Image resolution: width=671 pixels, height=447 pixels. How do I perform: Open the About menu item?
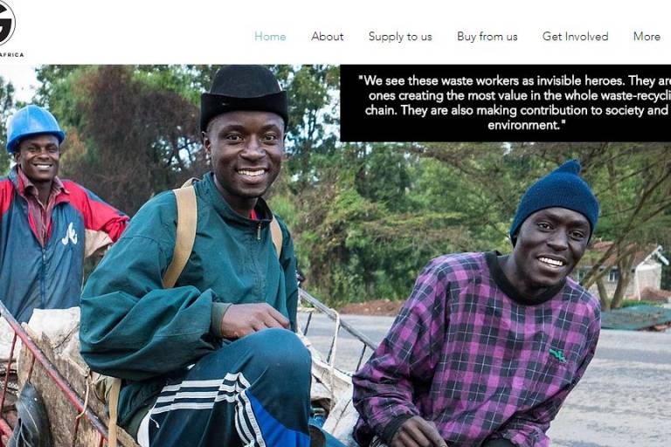(x=328, y=37)
